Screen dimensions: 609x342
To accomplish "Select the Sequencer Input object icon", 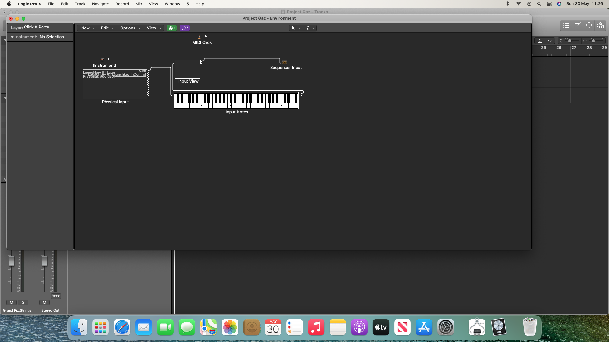I will tap(285, 62).
